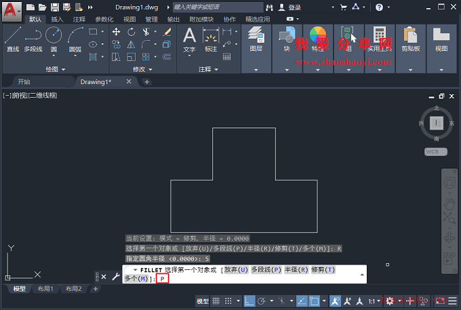Viewport: 461px width, 310px height.
Task: Toggle object snap tracking
Action: 302,301
